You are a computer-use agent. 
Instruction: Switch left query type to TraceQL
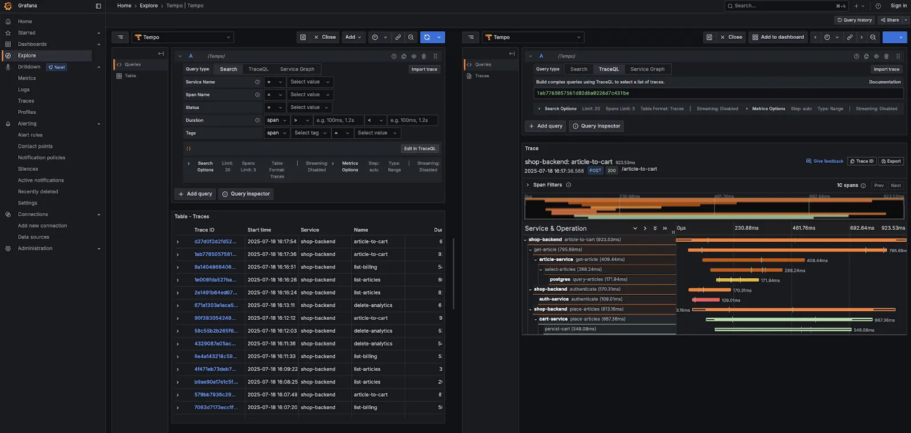tap(258, 69)
